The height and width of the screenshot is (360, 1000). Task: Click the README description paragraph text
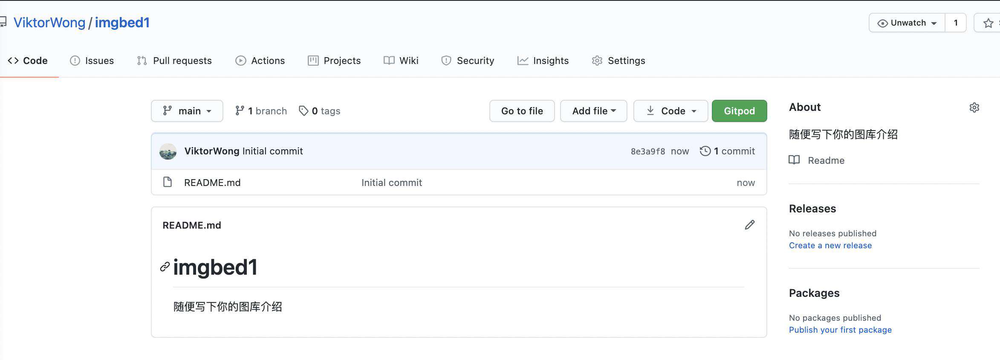point(228,307)
